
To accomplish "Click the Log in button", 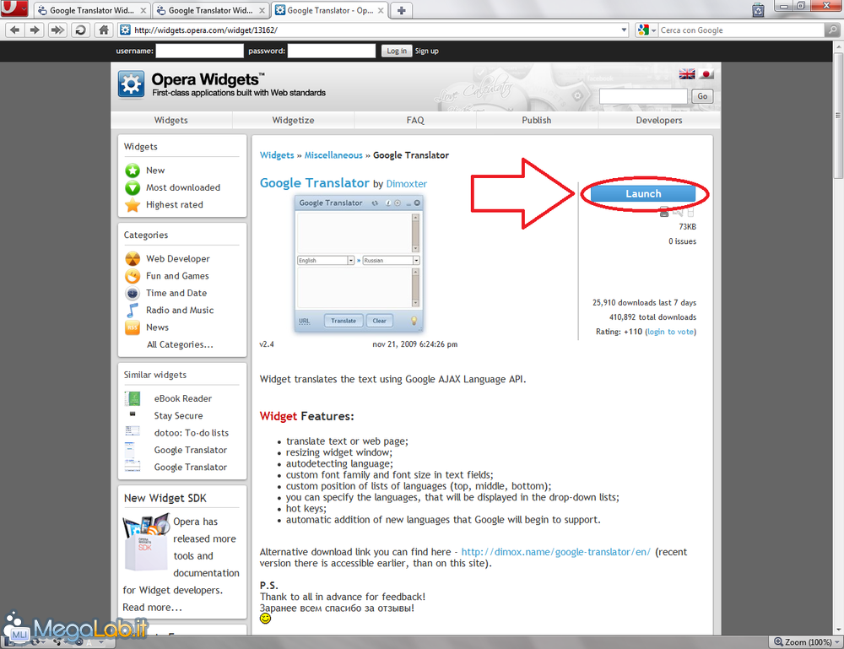I will coord(396,51).
